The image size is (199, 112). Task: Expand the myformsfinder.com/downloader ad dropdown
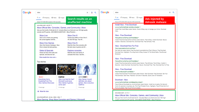pyautogui.click(x=140, y=27)
